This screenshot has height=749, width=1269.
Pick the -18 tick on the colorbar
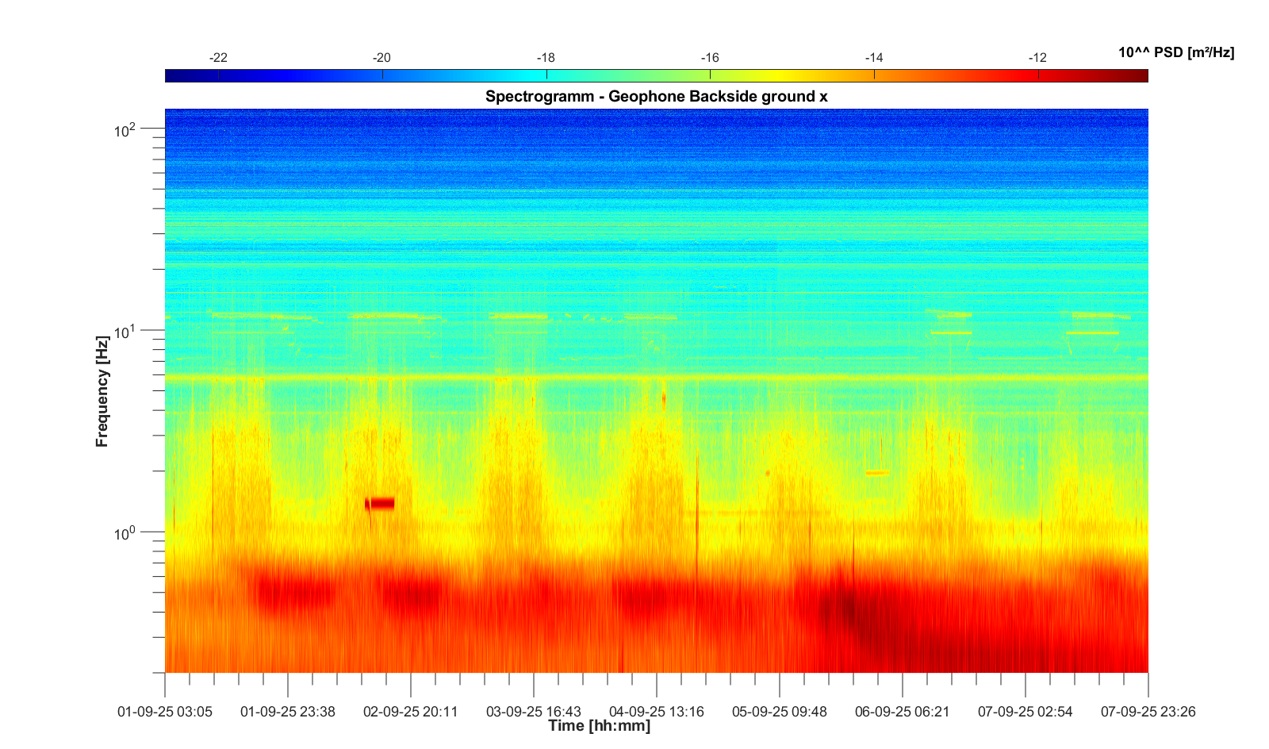pos(546,58)
